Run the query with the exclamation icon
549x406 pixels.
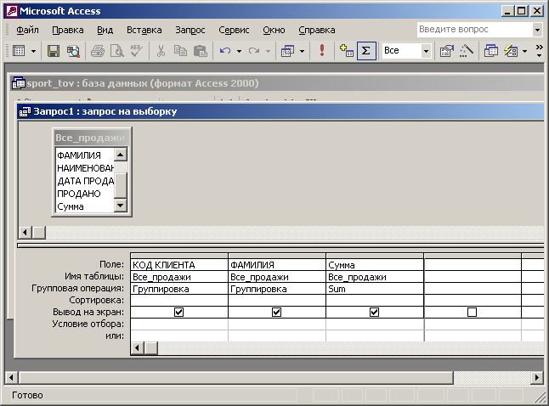322,50
